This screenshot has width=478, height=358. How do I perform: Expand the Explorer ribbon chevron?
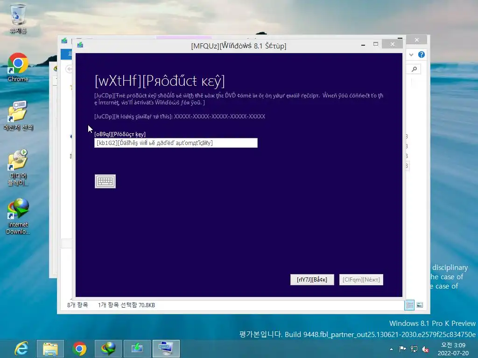tap(411, 55)
